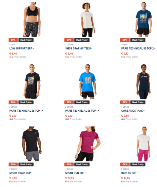Open the Sport Run Top product image
This screenshot has height=187, width=157.
pos(88,144)
